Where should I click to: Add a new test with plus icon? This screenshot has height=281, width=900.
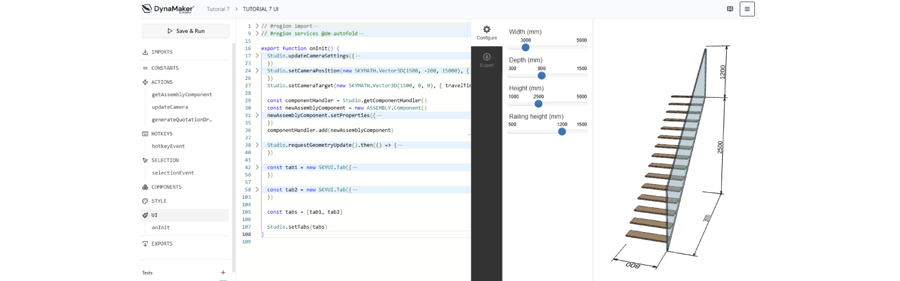[x=223, y=273]
